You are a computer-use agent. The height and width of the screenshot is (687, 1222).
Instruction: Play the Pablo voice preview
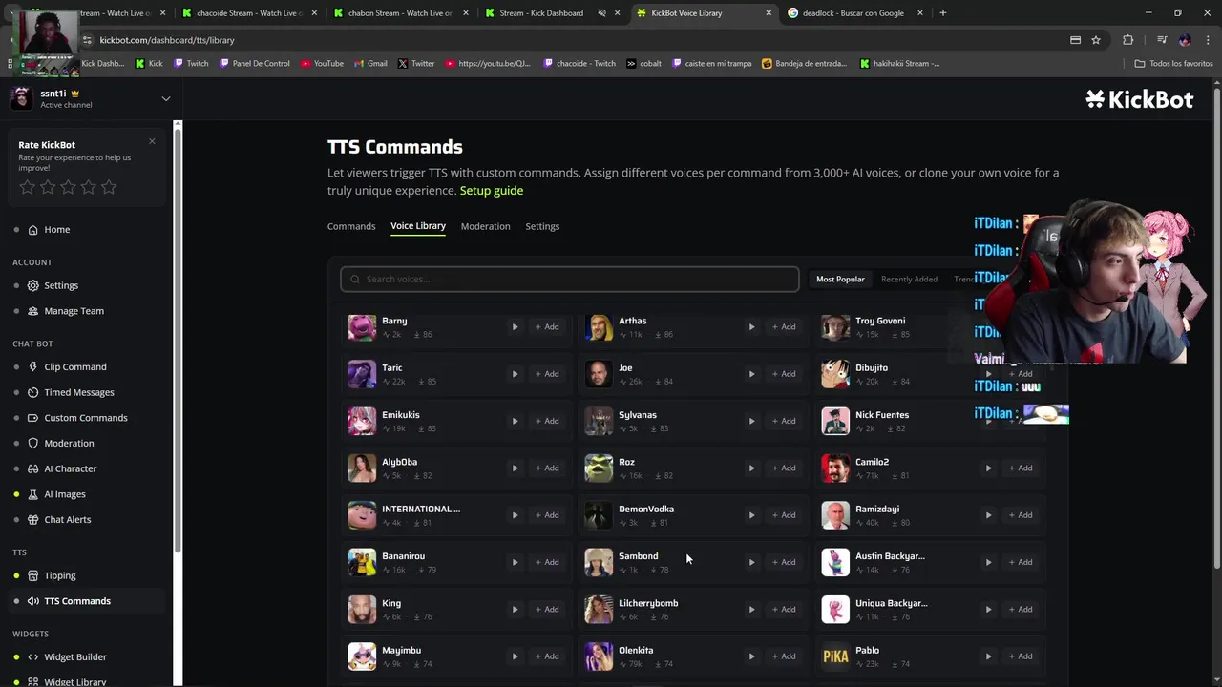tap(988, 656)
